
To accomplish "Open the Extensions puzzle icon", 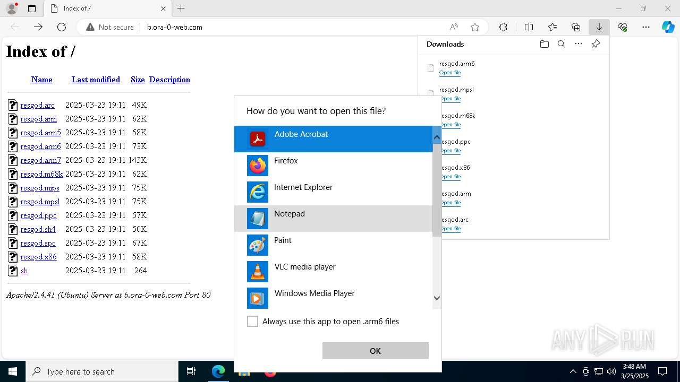I will 503,27.
